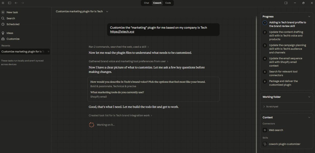Click the cowork-plugin-customizer skill icon
Screen dimensions: 315x153
[265, 144]
